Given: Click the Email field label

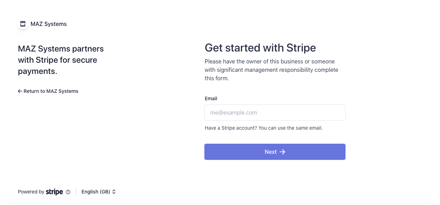Looking at the screenshot, I should pyautogui.click(x=211, y=98).
